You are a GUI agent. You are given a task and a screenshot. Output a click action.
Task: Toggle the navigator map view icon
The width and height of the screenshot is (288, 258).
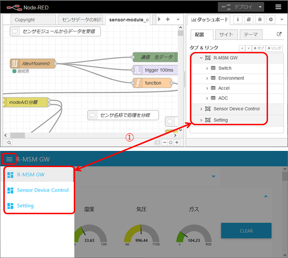(x=157, y=142)
